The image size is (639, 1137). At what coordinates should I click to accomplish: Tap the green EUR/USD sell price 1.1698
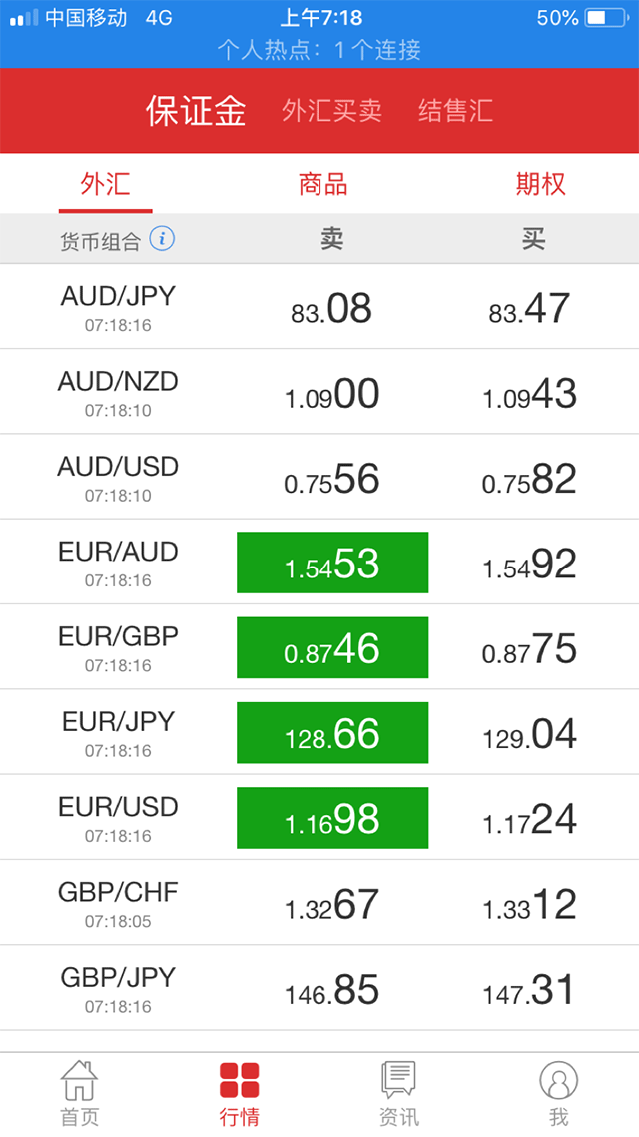[332, 818]
